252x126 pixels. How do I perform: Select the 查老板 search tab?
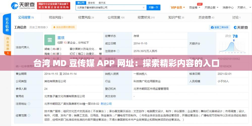(91, 3)
